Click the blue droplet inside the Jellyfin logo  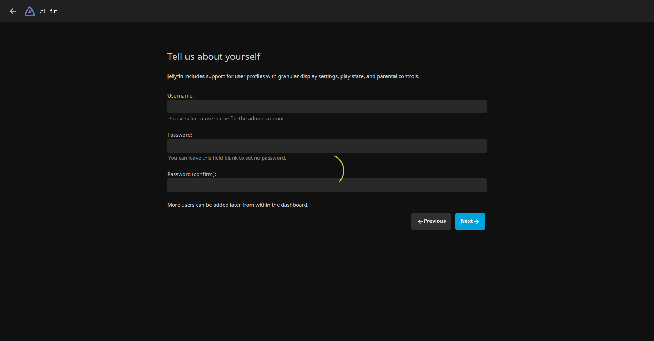click(x=29, y=12)
